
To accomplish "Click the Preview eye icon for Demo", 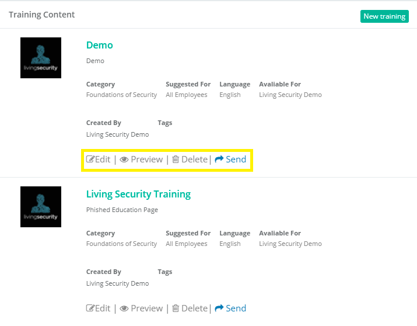I will click(x=124, y=159).
